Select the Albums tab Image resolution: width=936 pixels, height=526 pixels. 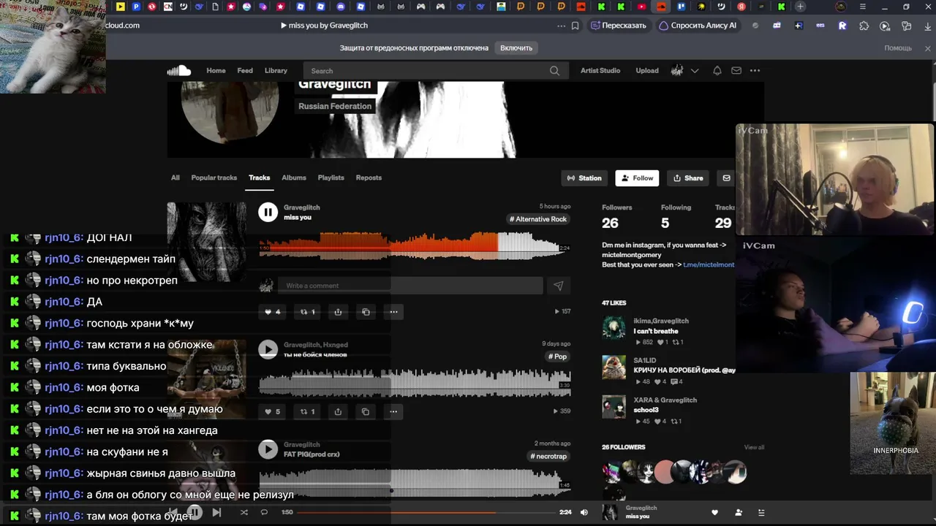294,178
